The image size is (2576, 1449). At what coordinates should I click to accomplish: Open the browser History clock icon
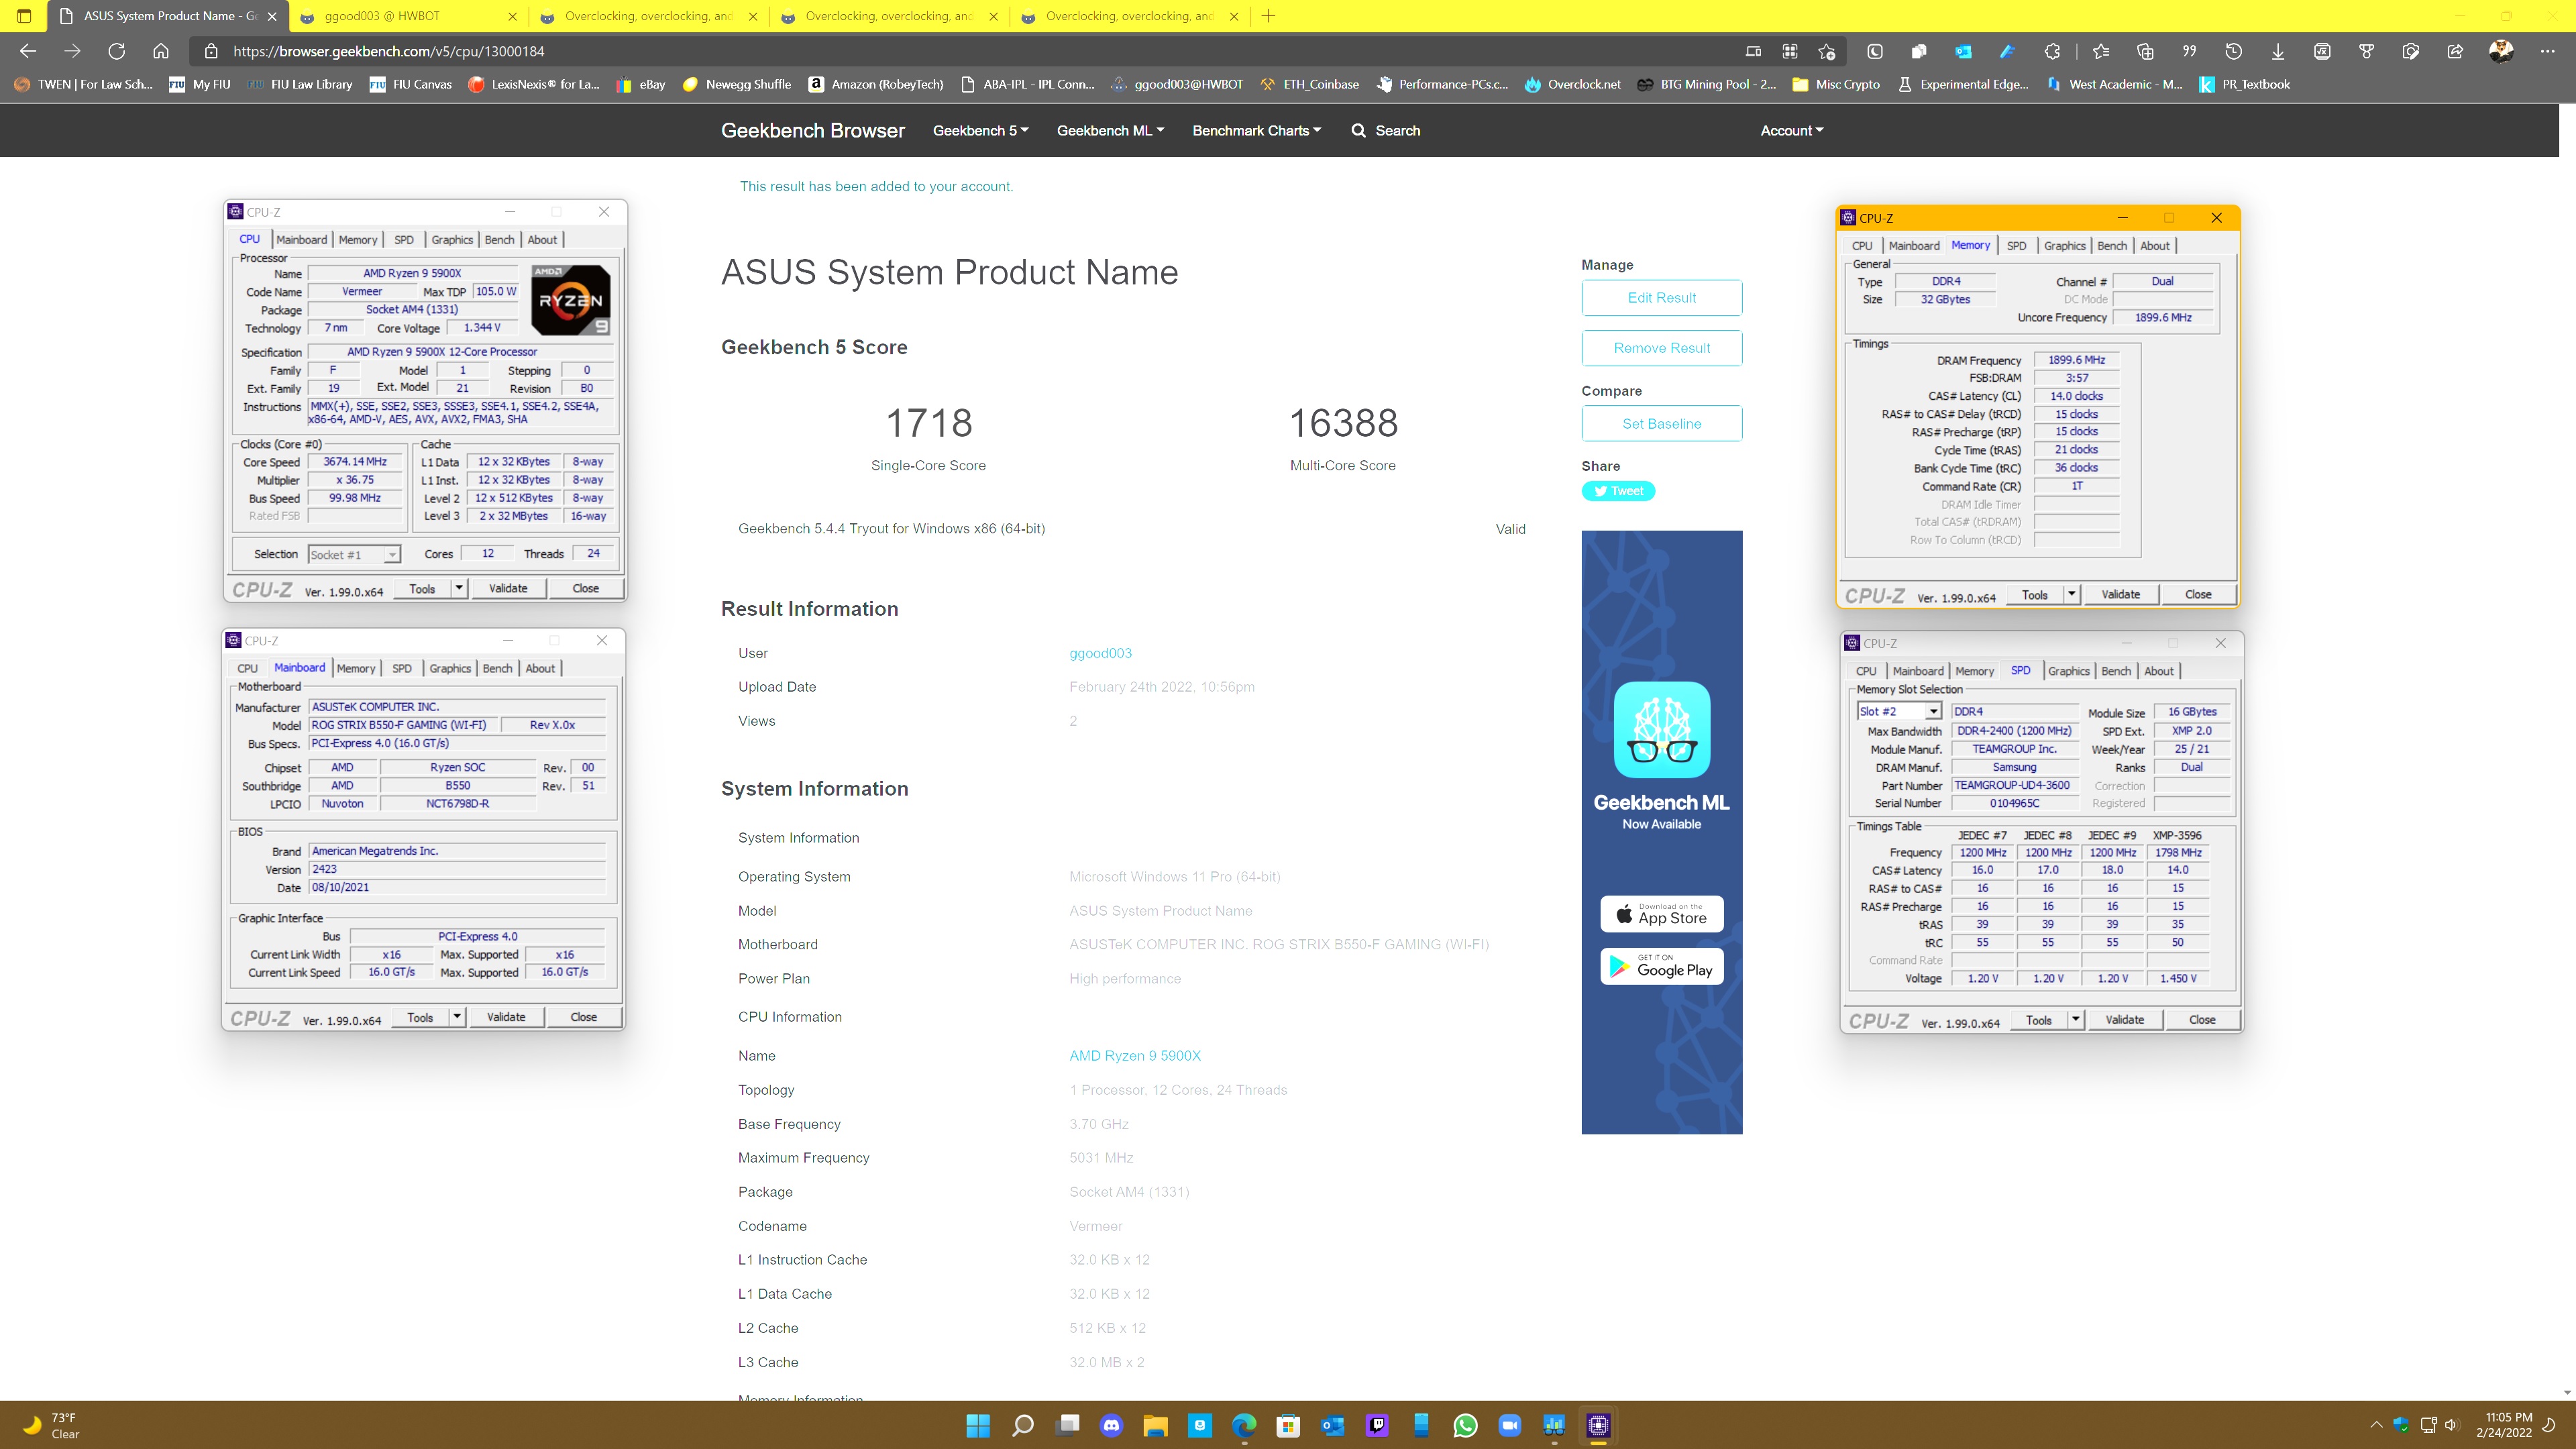[2233, 51]
